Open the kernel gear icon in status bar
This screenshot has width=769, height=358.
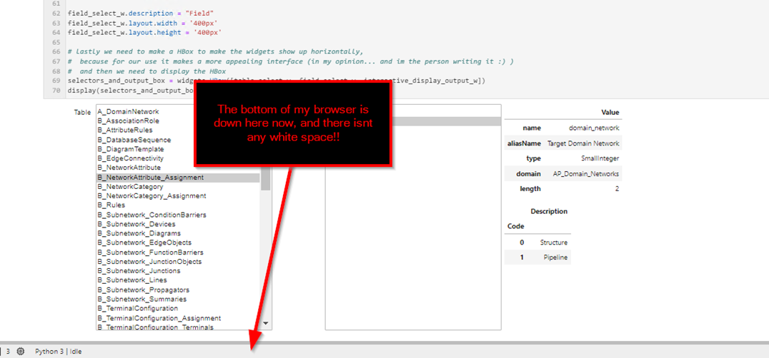pyautogui.click(x=21, y=351)
